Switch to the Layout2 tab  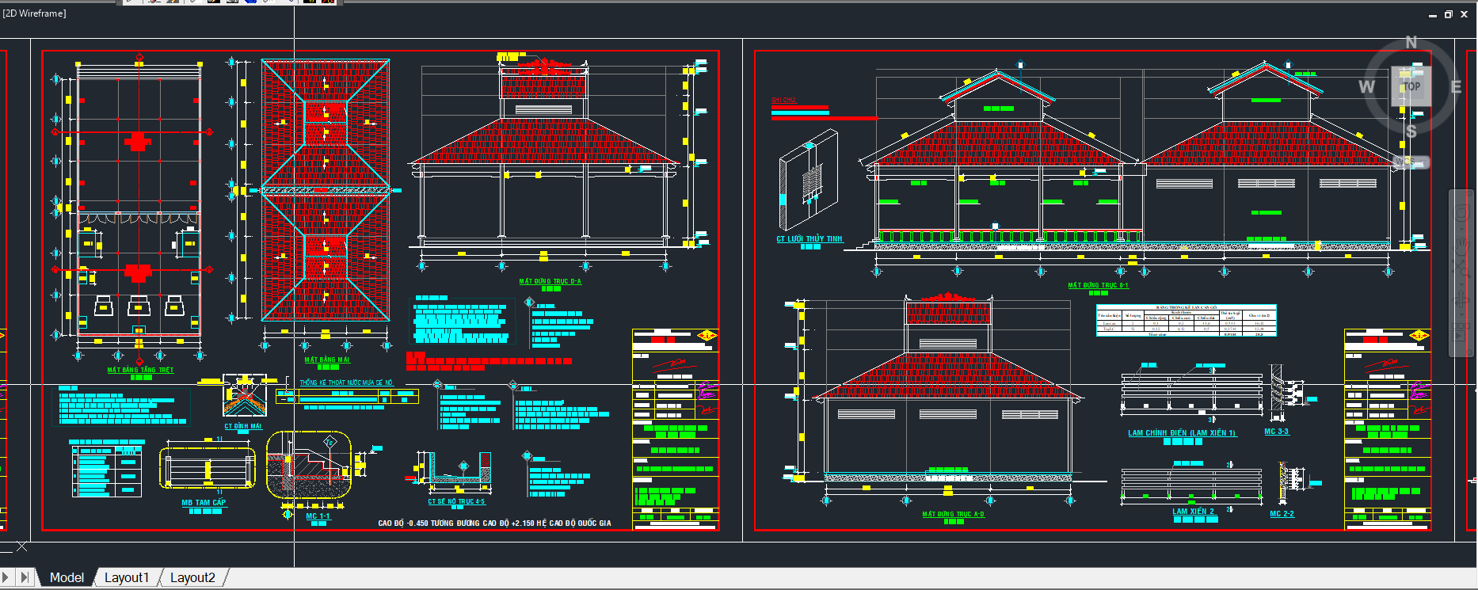point(192,577)
